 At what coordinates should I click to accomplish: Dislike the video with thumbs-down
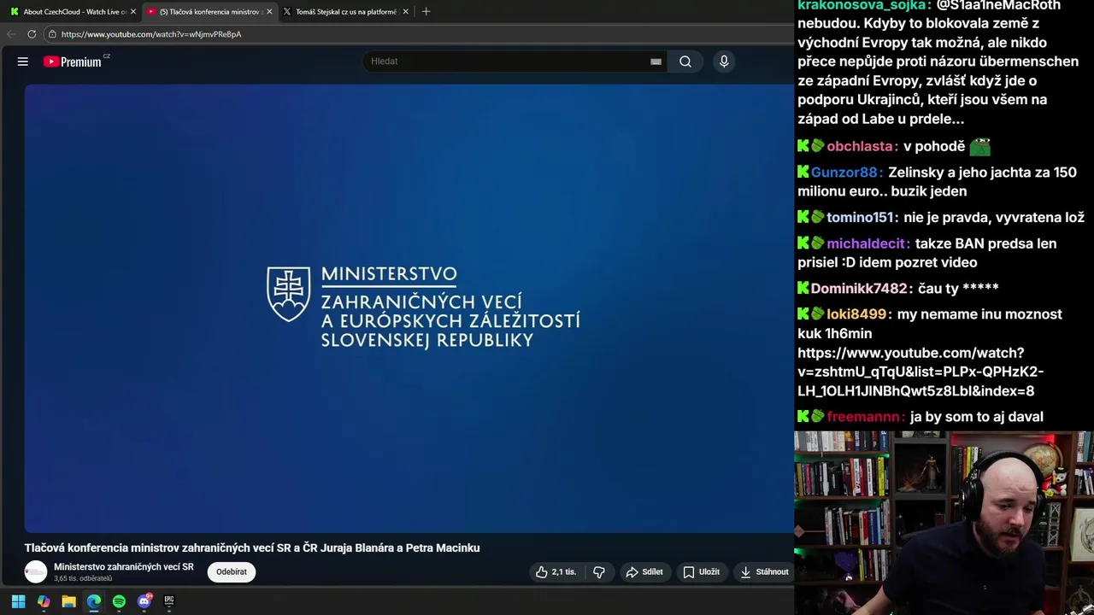(x=599, y=572)
